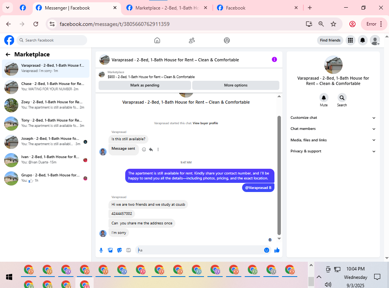
Task: Click the house thumbnail in the right info panel
Action: pyautogui.click(x=333, y=64)
